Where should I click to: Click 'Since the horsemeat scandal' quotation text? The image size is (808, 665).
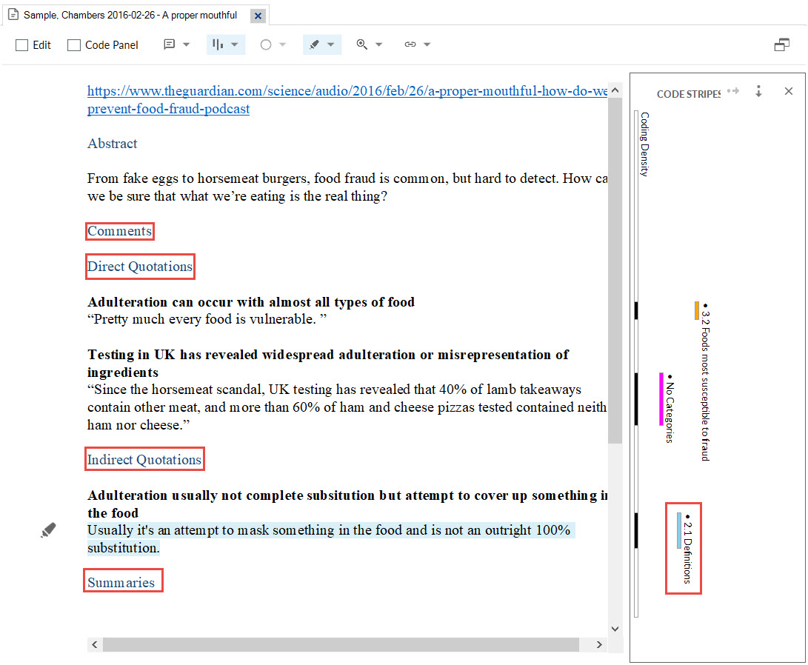click(x=347, y=407)
